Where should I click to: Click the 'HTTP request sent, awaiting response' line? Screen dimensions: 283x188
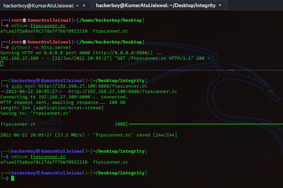pos(63,102)
